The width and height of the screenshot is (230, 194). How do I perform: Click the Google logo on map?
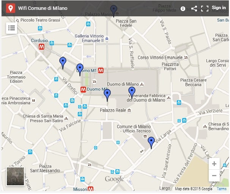114,179
